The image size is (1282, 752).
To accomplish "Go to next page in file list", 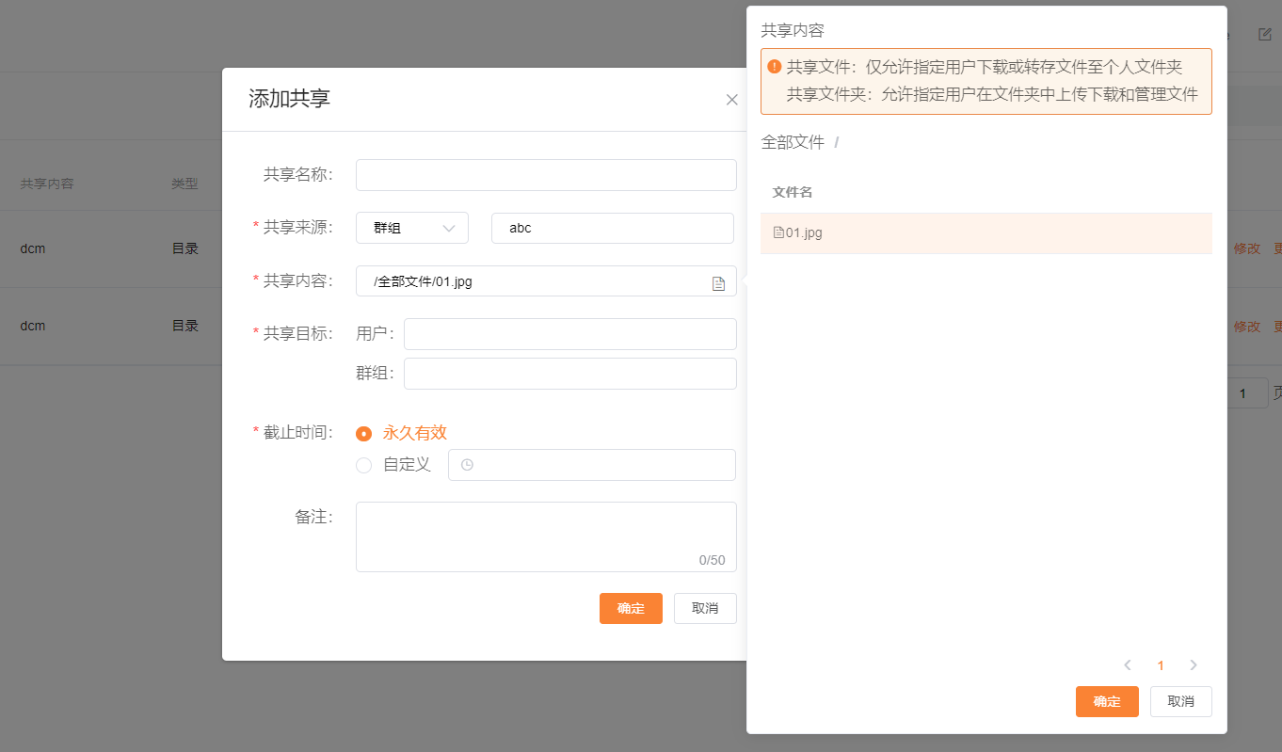I will point(1194,665).
